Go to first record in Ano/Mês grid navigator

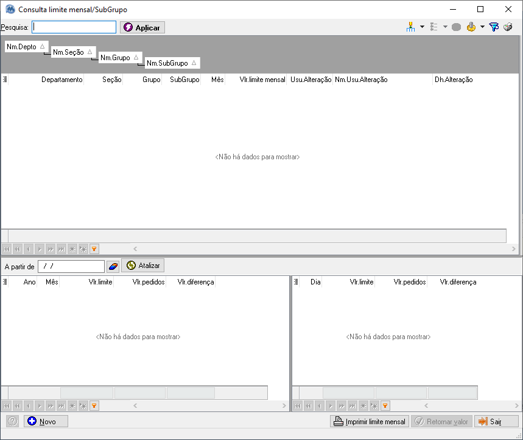click(7, 406)
